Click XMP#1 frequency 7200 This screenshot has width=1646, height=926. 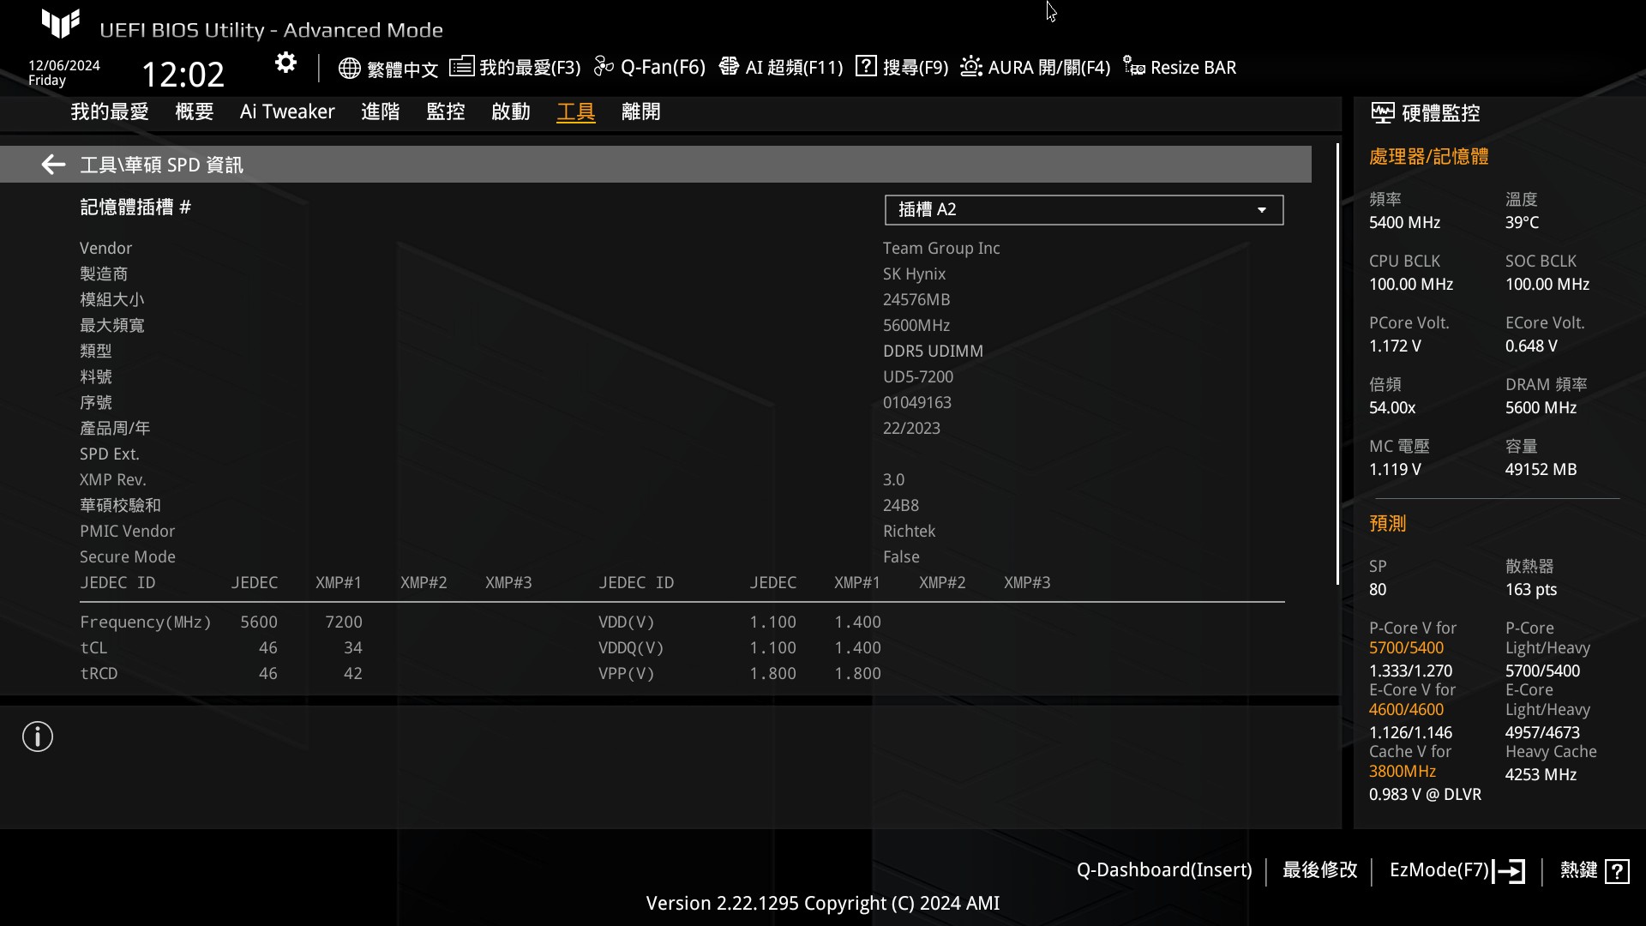click(344, 622)
